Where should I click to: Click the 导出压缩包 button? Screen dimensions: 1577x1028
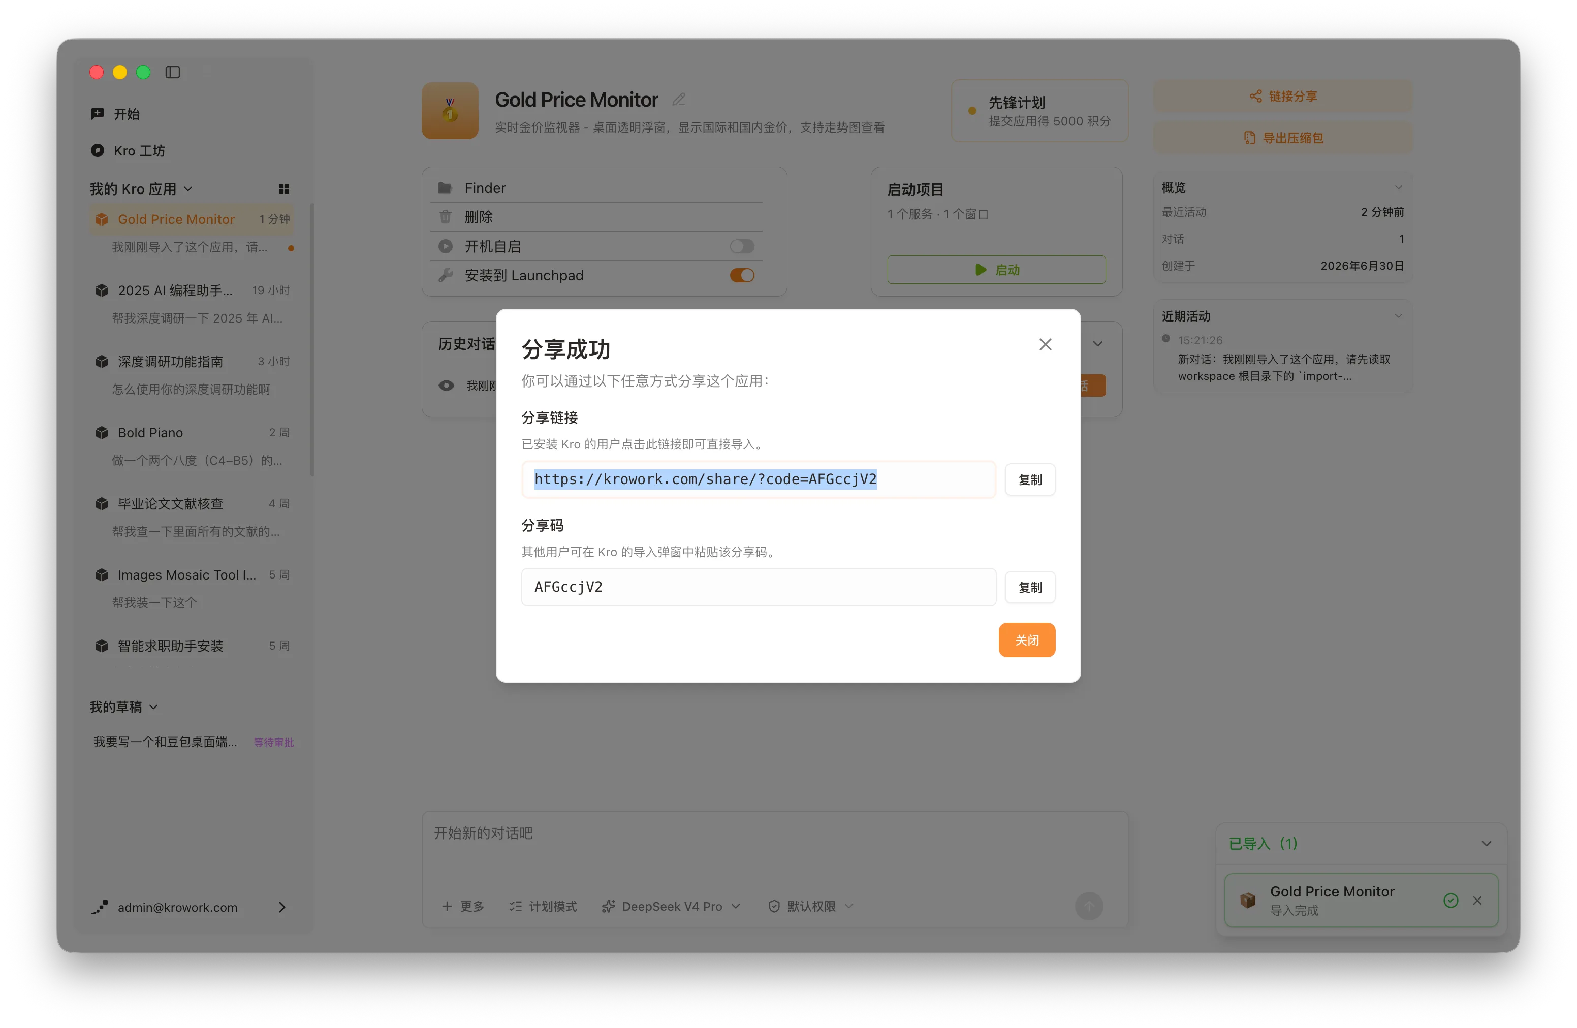[1282, 138]
